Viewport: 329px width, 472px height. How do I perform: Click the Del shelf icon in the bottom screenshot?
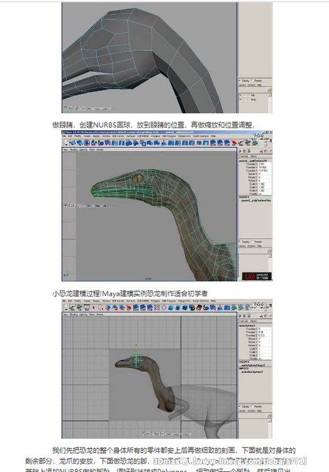pos(87,308)
